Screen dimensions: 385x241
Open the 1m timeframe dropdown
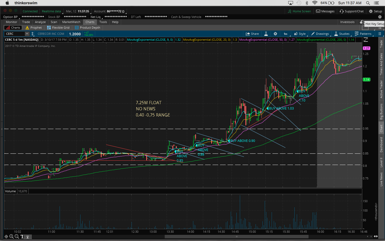(x=286, y=34)
